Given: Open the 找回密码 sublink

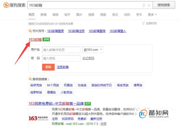Looking at the screenshot, I should click(x=68, y=119).
